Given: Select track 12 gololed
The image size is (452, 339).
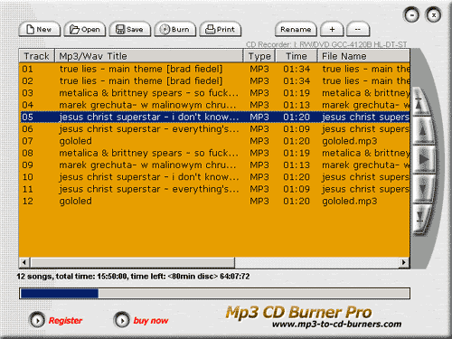Looking at the screenshot, I should (214, 201).
